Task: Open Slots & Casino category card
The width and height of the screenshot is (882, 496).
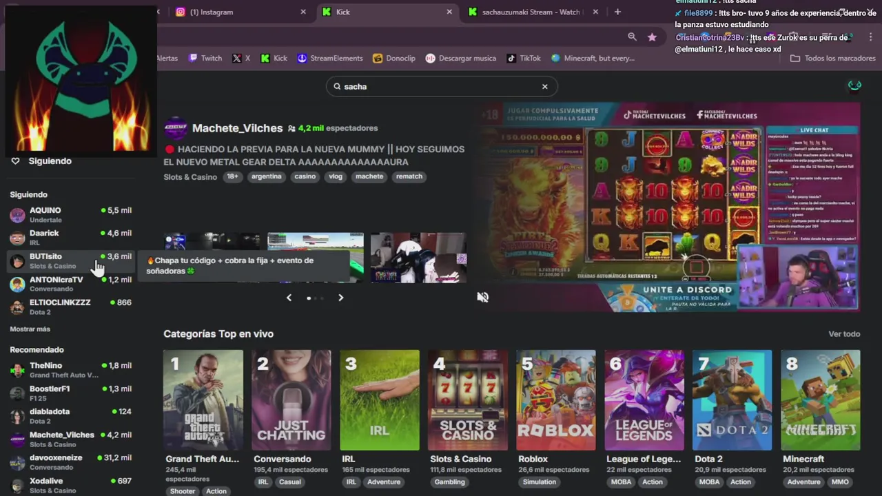Action: (468, 400)
